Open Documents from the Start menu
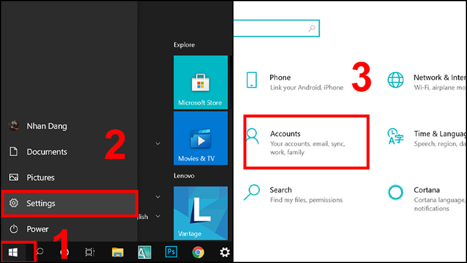The height and width of the screenshot is (263, 467). (69, 152)
